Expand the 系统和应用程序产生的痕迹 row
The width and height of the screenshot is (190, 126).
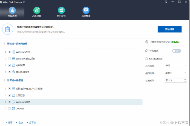pyautogui.click(x=5, y=89)
